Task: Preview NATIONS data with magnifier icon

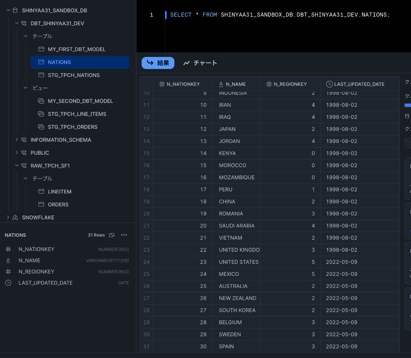Action: pyautogui.click(x=112, y=235)
